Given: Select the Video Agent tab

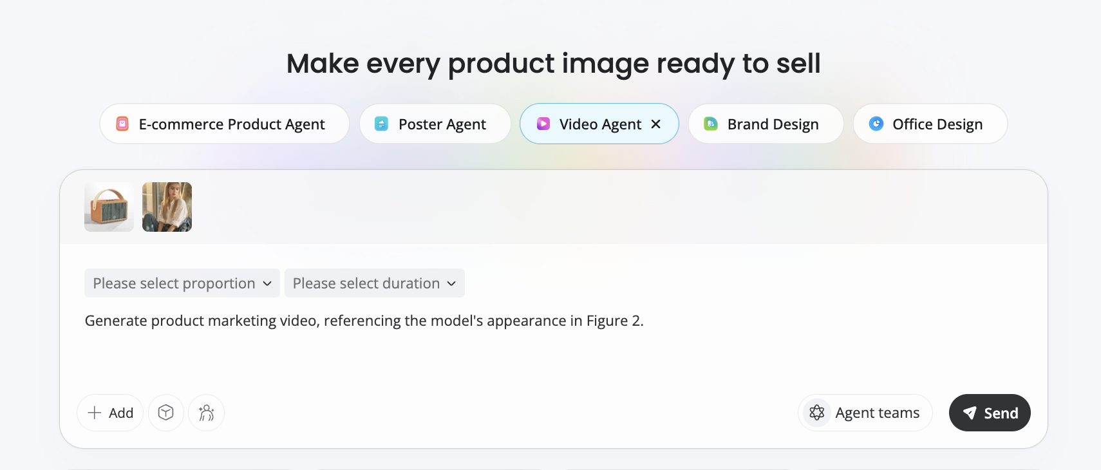Looking at the screenshot, I should pyautogui.click(x=599, y=124).
